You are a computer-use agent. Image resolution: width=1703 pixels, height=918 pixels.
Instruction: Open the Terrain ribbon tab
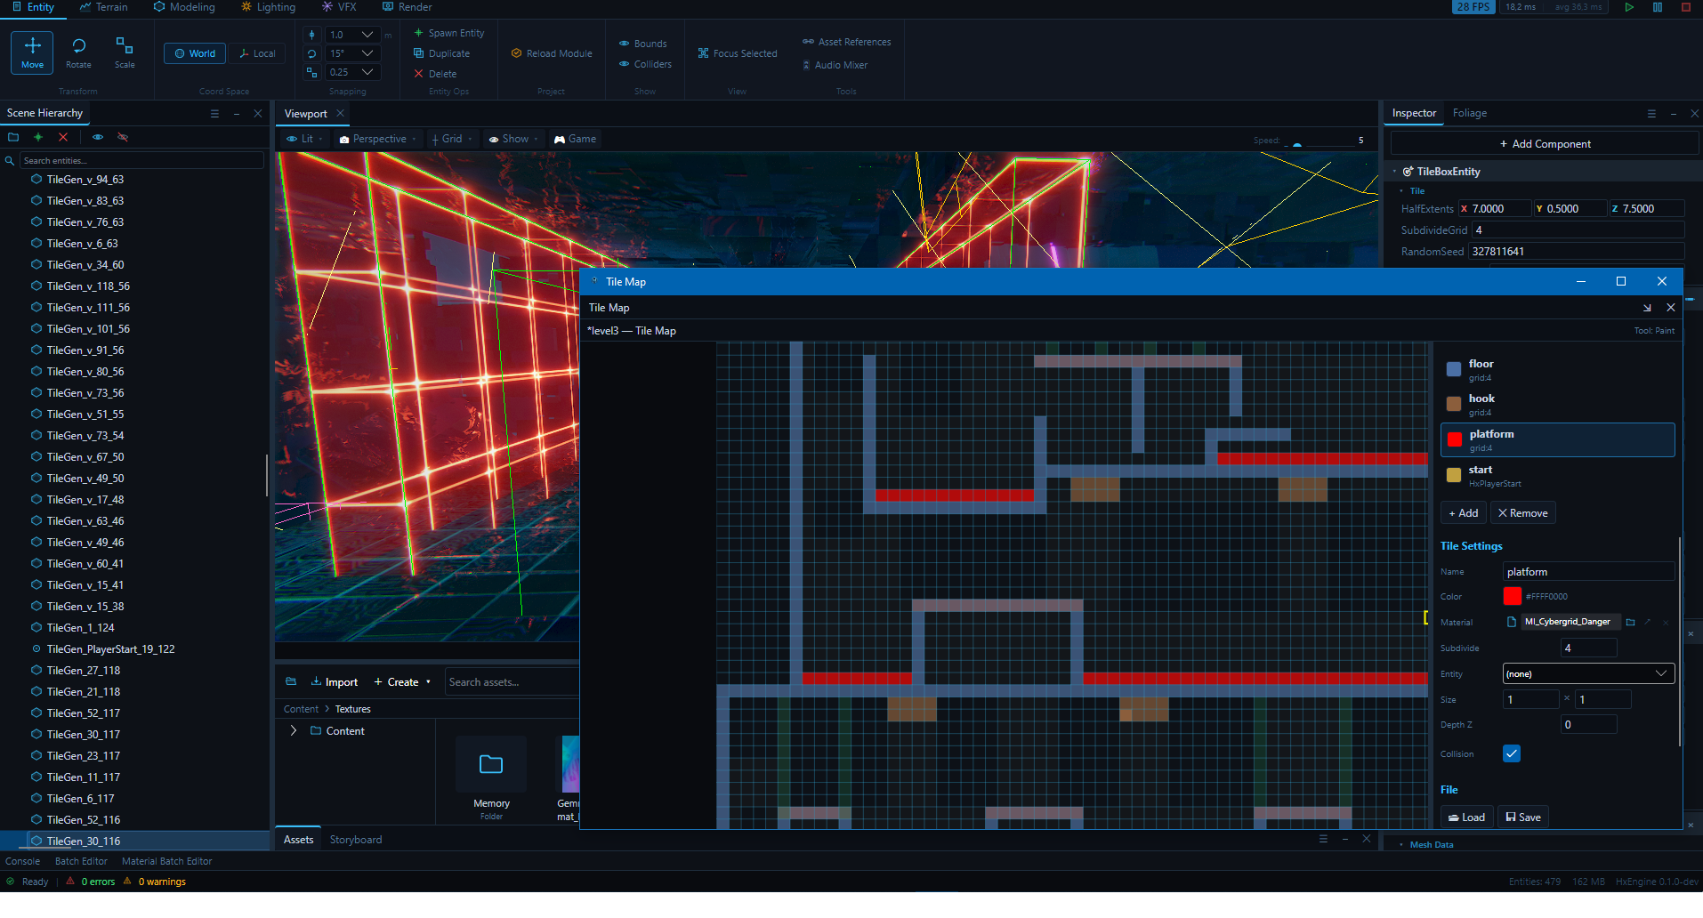(103, 7)
